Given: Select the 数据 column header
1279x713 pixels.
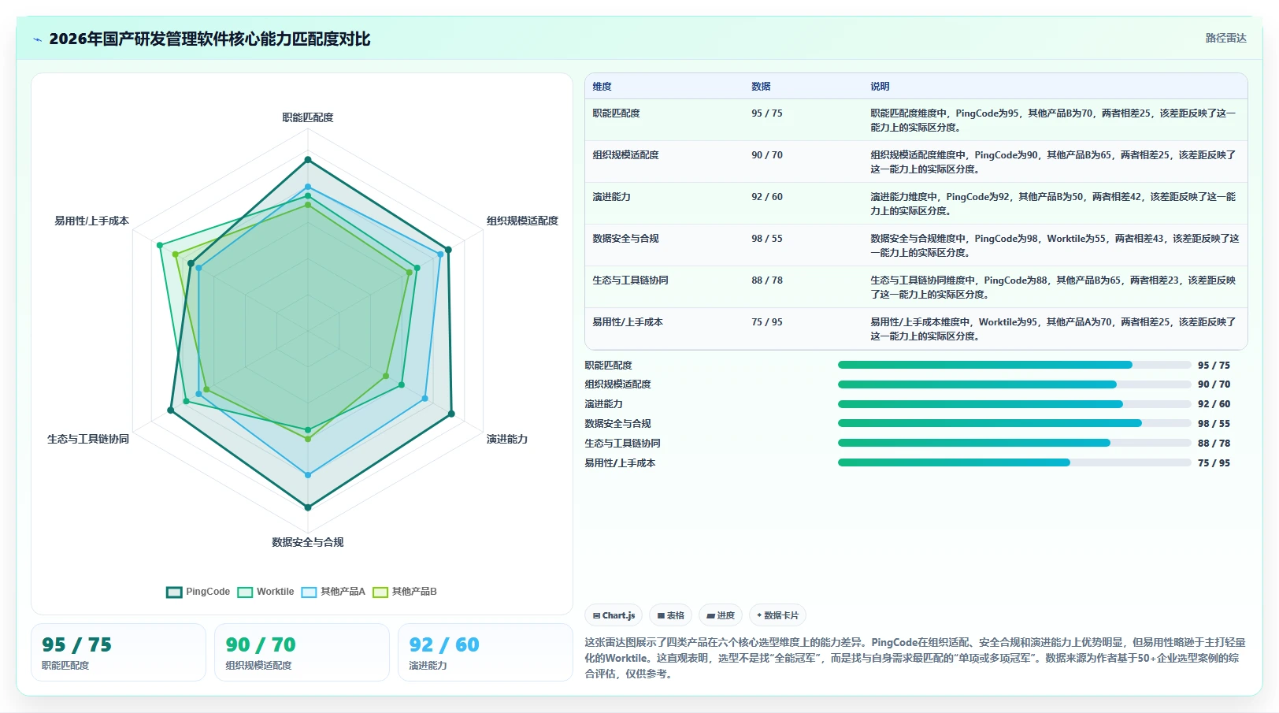Looking at the screenshot, I should click(761, 87).
